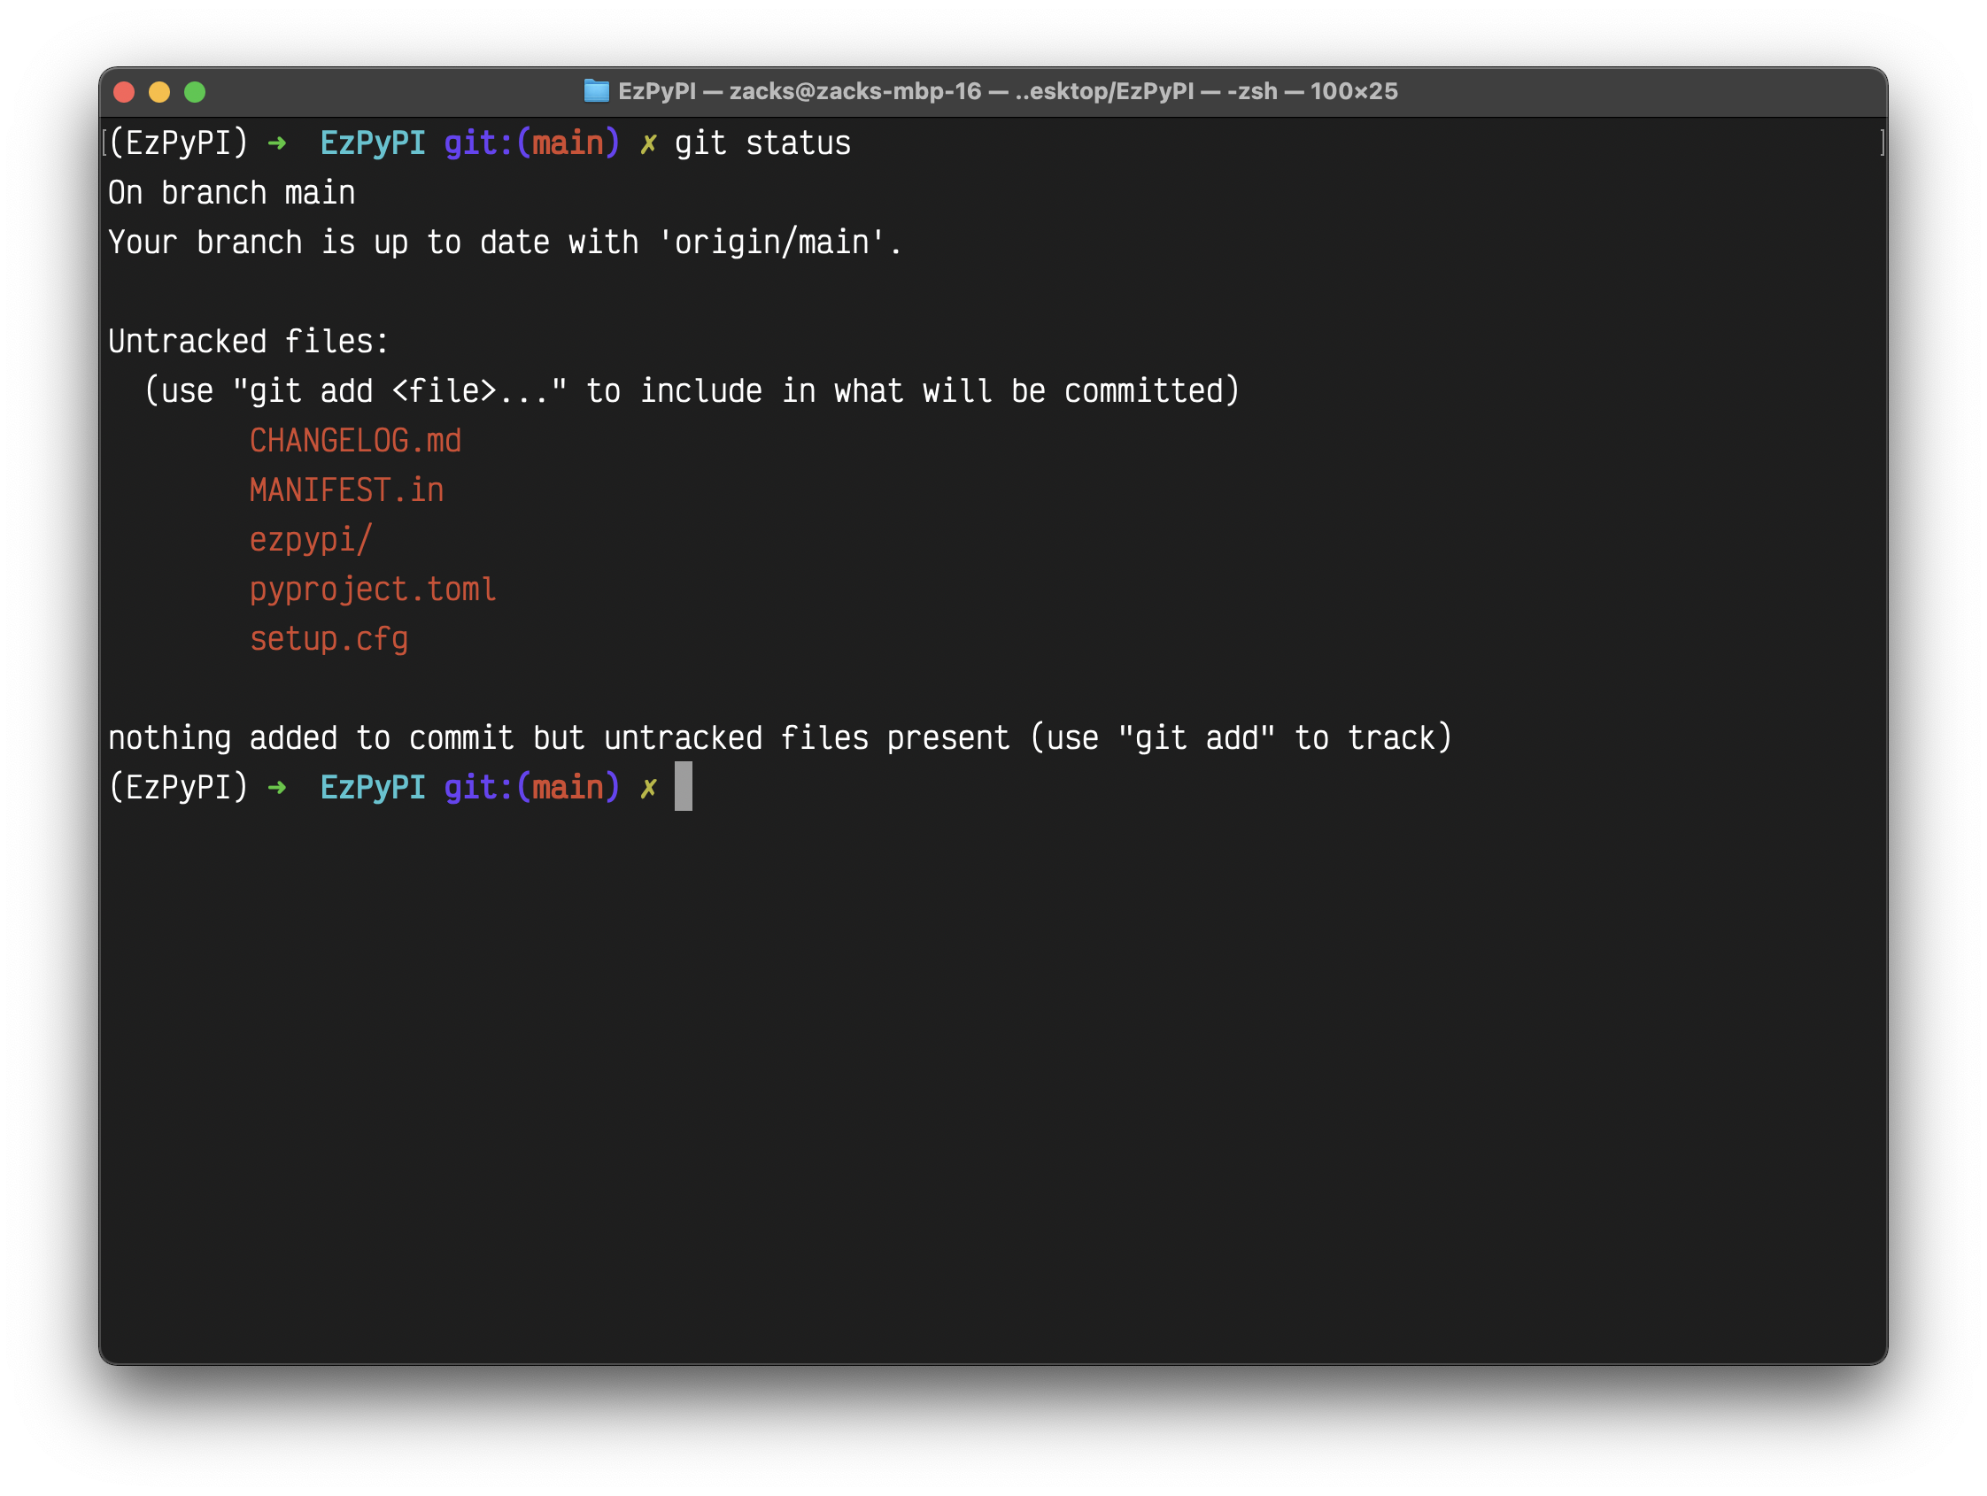This screenshot has width=1987, height=1496.
Task: Click the setup.cfg file name
Action: (329, 639)
